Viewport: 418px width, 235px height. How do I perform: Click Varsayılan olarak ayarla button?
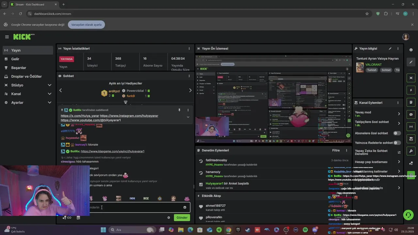pos(87,25)
